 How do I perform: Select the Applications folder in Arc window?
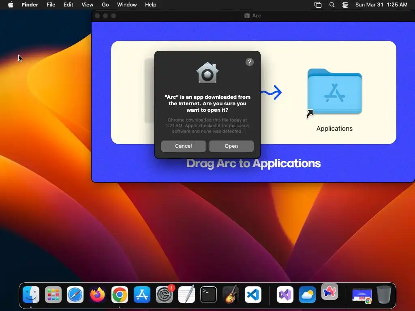pos(334,92)
